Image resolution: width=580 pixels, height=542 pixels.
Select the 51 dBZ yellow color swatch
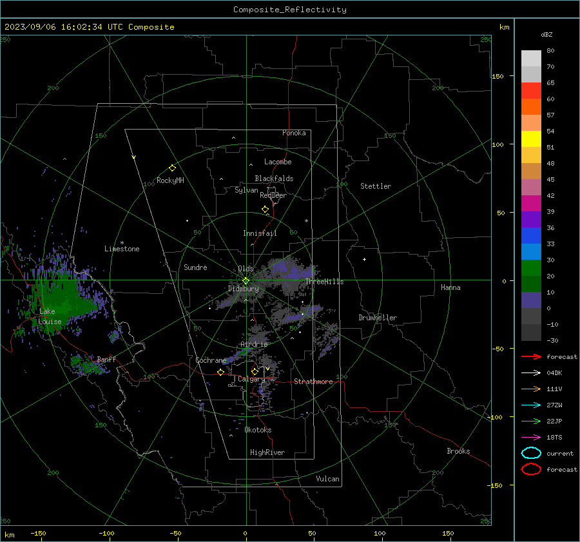pyautogui.click(x=531, y=139)
